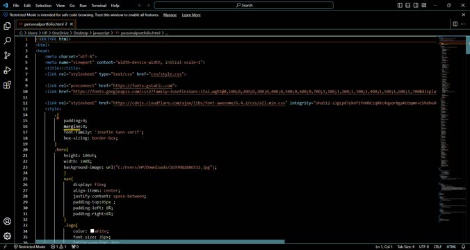Click the Learn More link
Image resolution: width=470 pixels, height=250 pixels.
[x=191, y=15]
